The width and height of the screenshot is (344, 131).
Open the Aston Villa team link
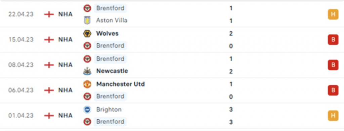click(x=112, y=20)
